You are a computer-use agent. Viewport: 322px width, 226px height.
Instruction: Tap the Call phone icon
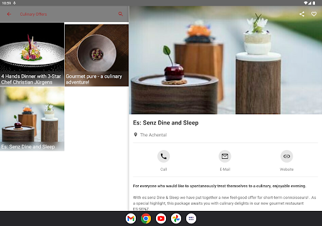(x=164, y=156)
